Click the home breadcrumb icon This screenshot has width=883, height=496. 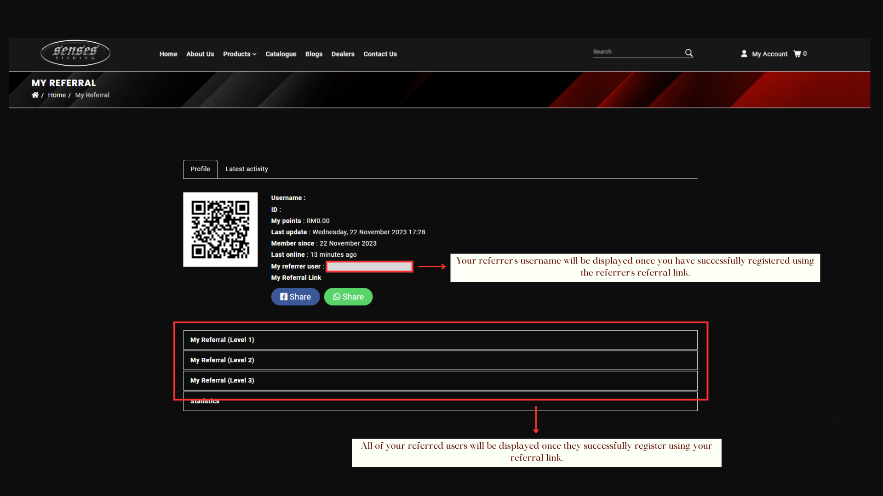[35, 95]
